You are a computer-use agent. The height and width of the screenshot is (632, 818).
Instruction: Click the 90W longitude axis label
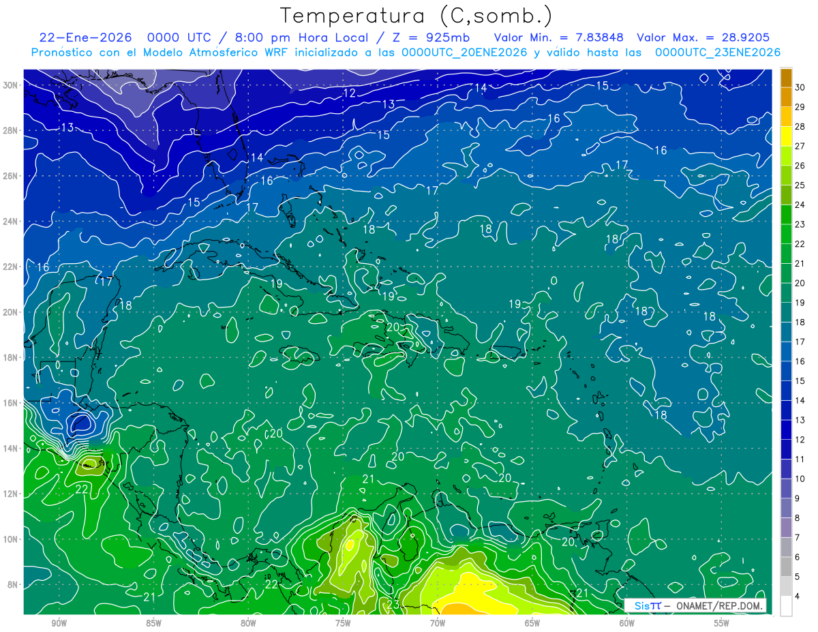(x=59, y=623)
